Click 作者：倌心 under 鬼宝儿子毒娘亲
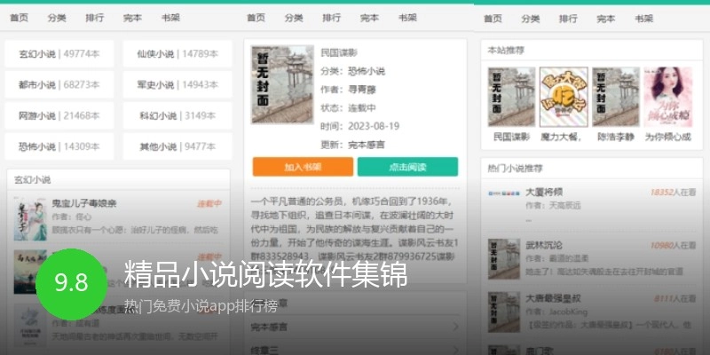The image size is (710, 355). point(72,217)
